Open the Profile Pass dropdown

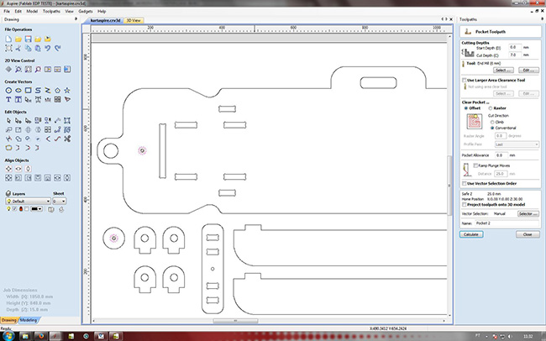517,144
